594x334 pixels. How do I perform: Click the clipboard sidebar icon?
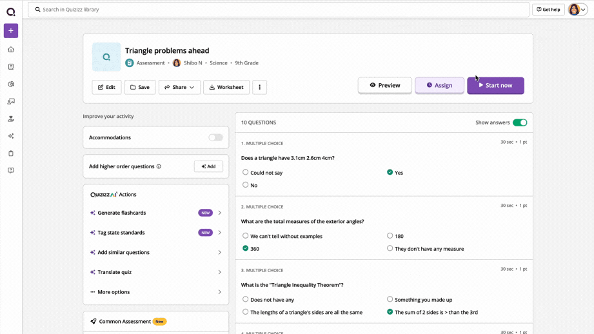pos(11,153)
